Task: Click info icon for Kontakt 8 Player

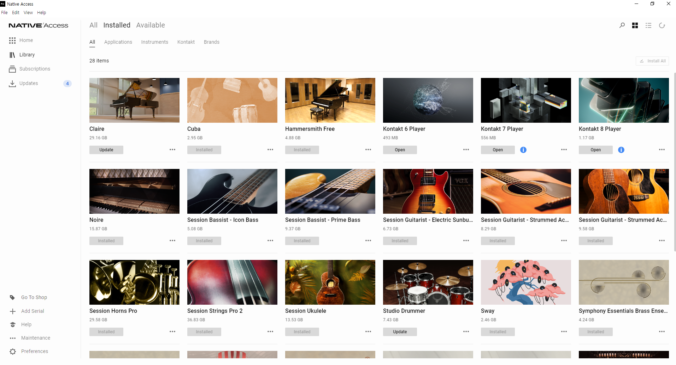Action: coord(621,150)
